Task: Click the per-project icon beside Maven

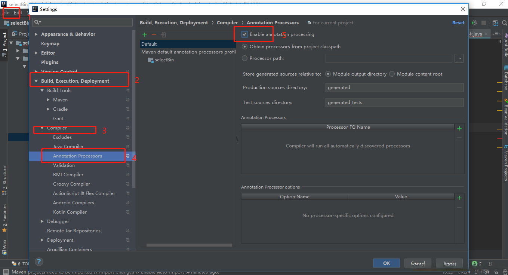Action: [x=127, y=100]
